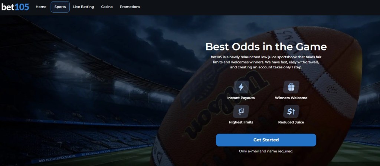Click the Highest limits label
This screenshot has height=166, width=380.
[x=241, y=122]
